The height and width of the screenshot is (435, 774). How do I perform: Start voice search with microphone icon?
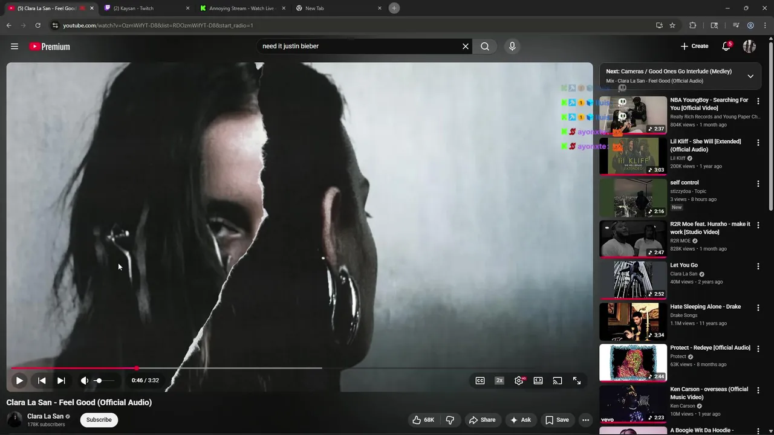(512, 47)
